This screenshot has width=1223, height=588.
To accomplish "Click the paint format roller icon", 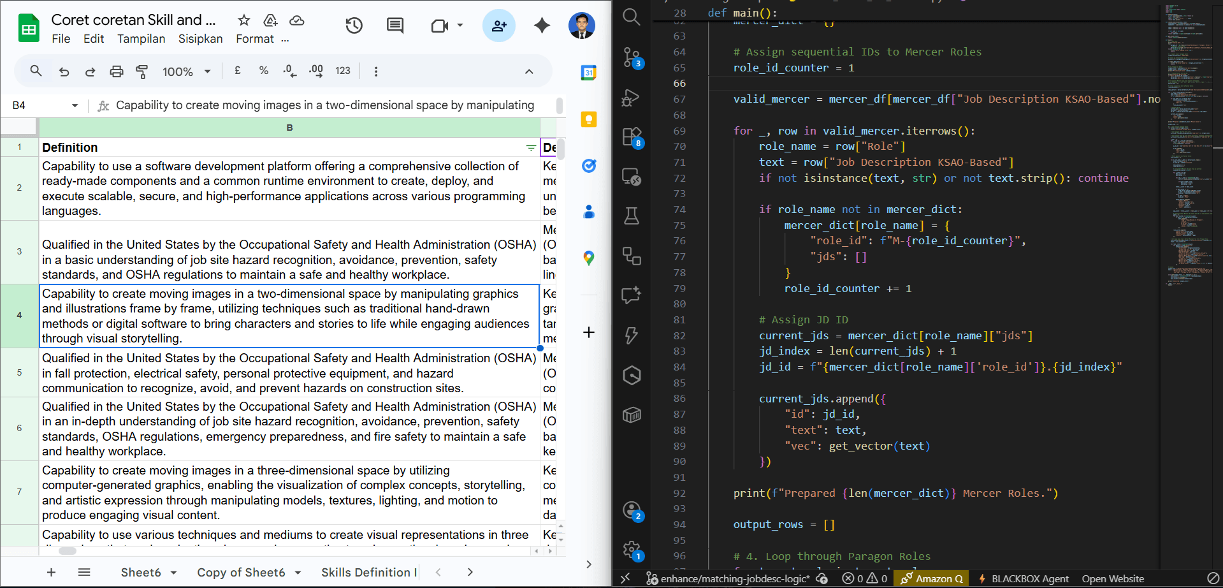I will tap(142, 71).
